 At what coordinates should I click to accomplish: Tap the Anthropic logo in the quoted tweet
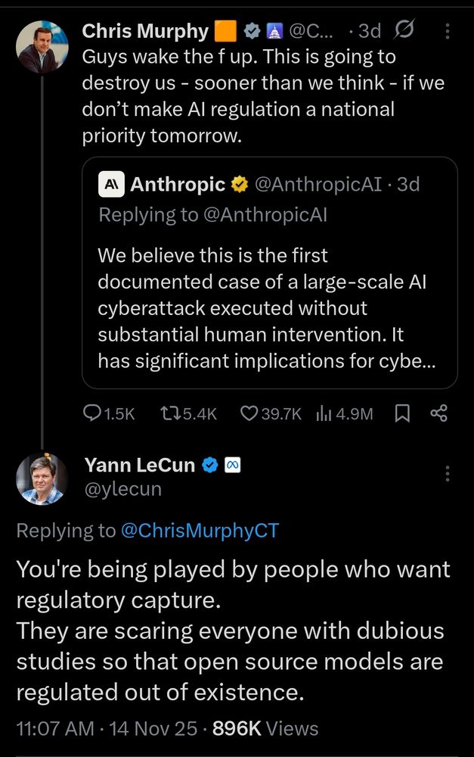[112, 184]
